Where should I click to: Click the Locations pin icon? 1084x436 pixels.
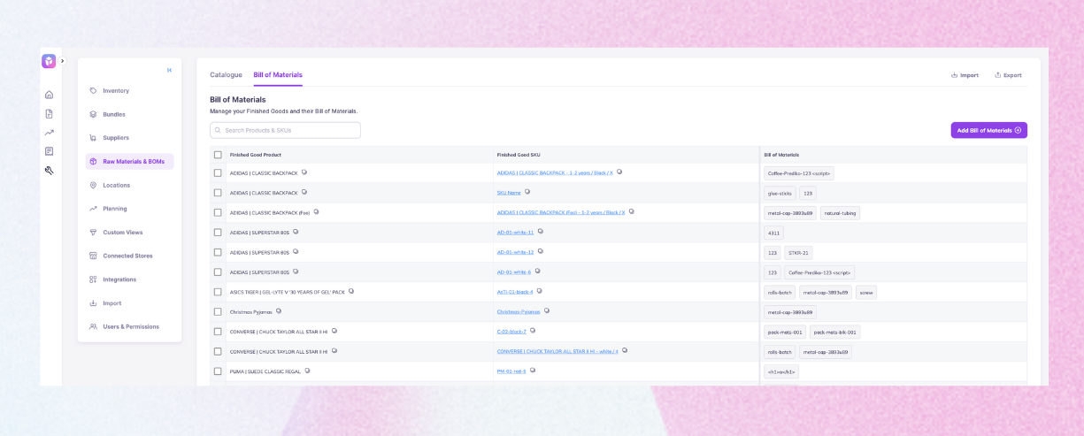[x=93, y=185]
